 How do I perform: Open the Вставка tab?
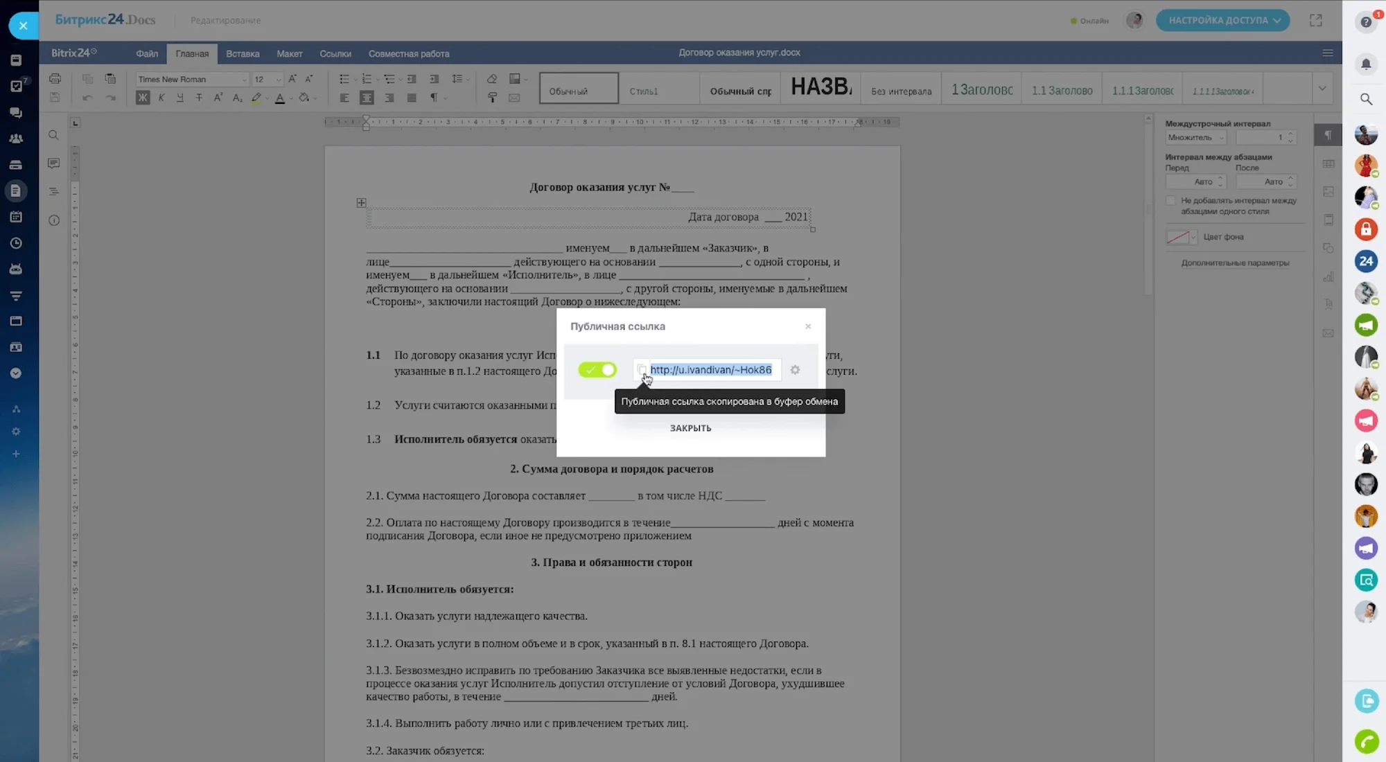click(243, 53)
